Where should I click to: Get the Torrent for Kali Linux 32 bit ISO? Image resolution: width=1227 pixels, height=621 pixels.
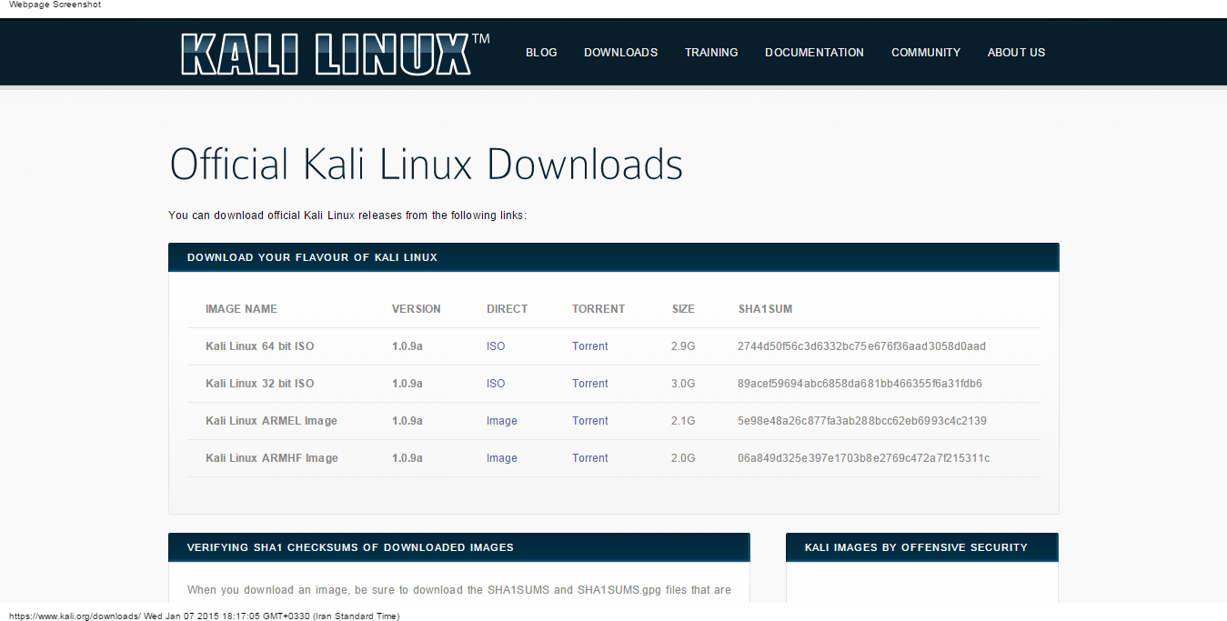(590, 384)
